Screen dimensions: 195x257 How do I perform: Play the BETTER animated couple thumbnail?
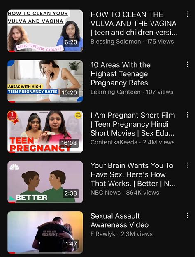click(45, 182)
